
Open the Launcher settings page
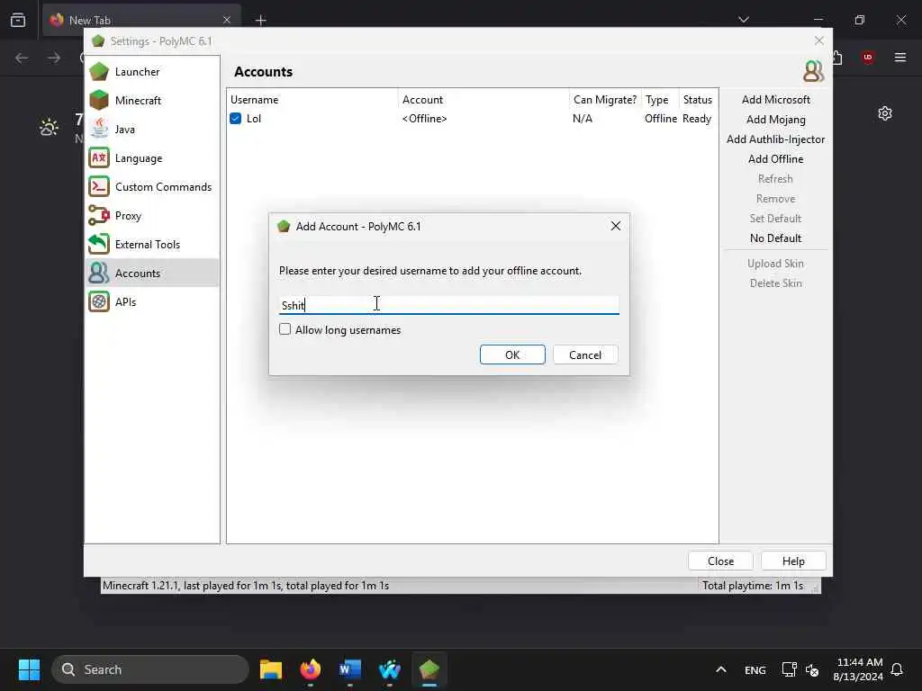click(x=152, y=72)
